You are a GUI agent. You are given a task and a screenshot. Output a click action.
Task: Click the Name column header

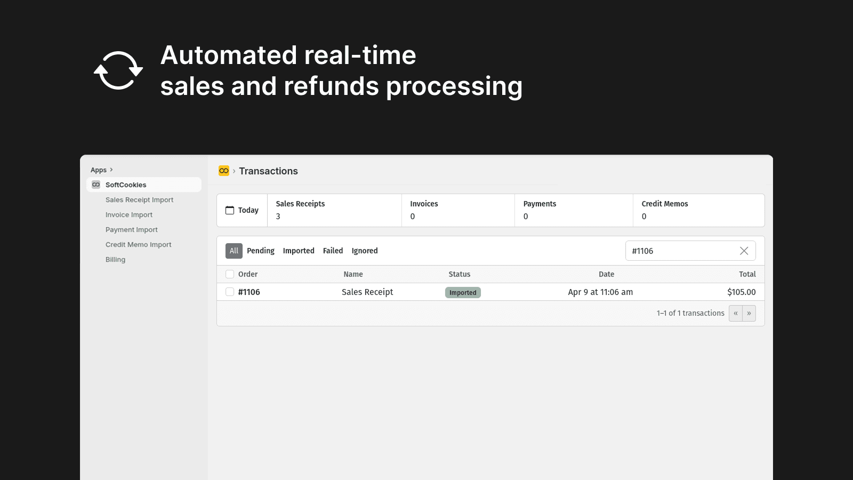(353, 274)
